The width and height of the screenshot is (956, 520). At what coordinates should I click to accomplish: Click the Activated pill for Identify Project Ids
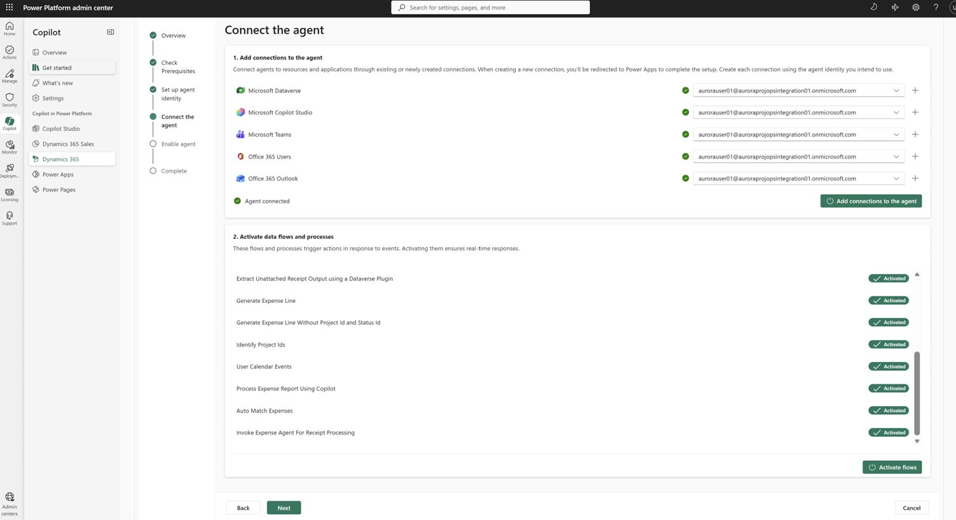point(888,344)
